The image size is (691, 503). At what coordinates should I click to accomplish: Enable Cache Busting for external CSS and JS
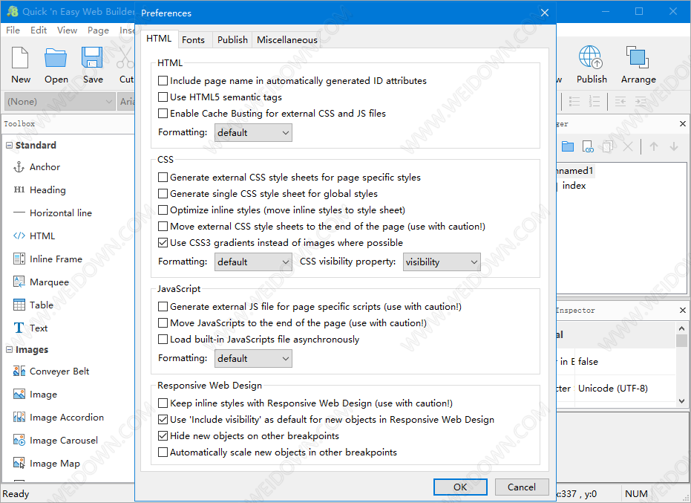click(163, 114)
